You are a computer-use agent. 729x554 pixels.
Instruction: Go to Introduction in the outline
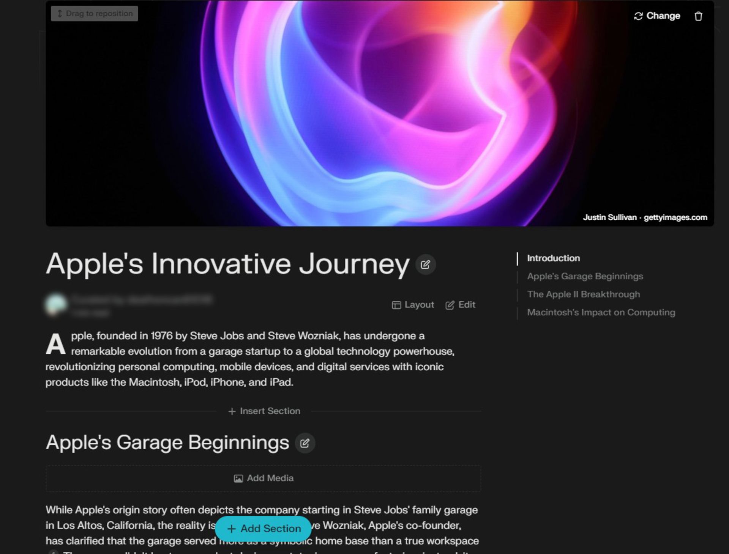pyautogui.click(x=553, y=258)
